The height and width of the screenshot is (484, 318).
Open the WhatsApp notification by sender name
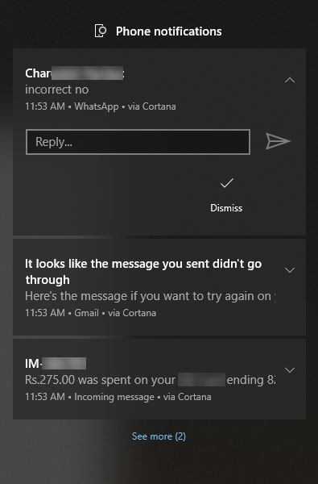(x=75, y=73)
